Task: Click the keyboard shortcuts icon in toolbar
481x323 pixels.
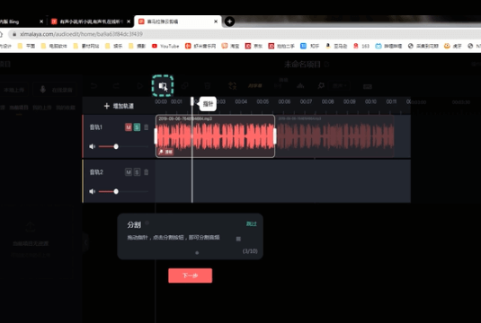Action: 368,87
